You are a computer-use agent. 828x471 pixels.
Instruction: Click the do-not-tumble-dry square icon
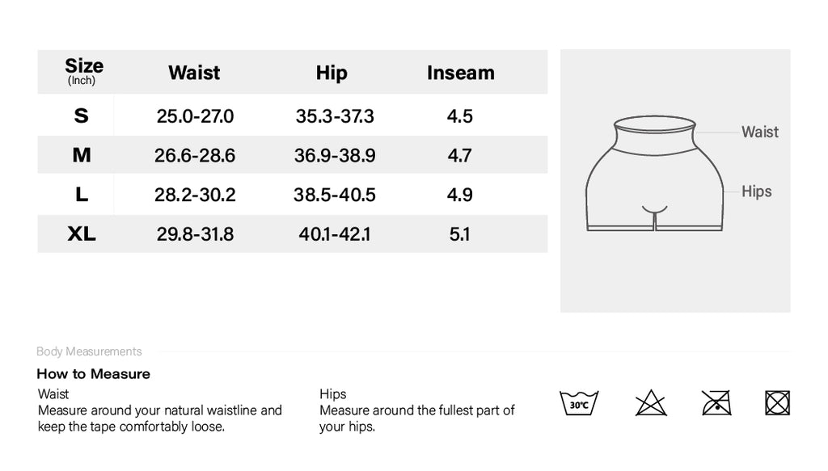click(x=777, y=403)
